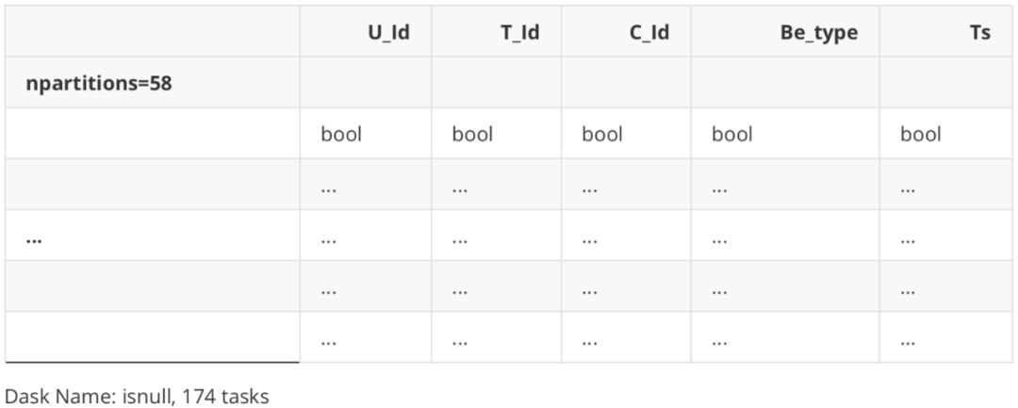Select the bool dtype cell under C_Id
This screenshot has height=408, width=1018.
[x=602, y=135]
